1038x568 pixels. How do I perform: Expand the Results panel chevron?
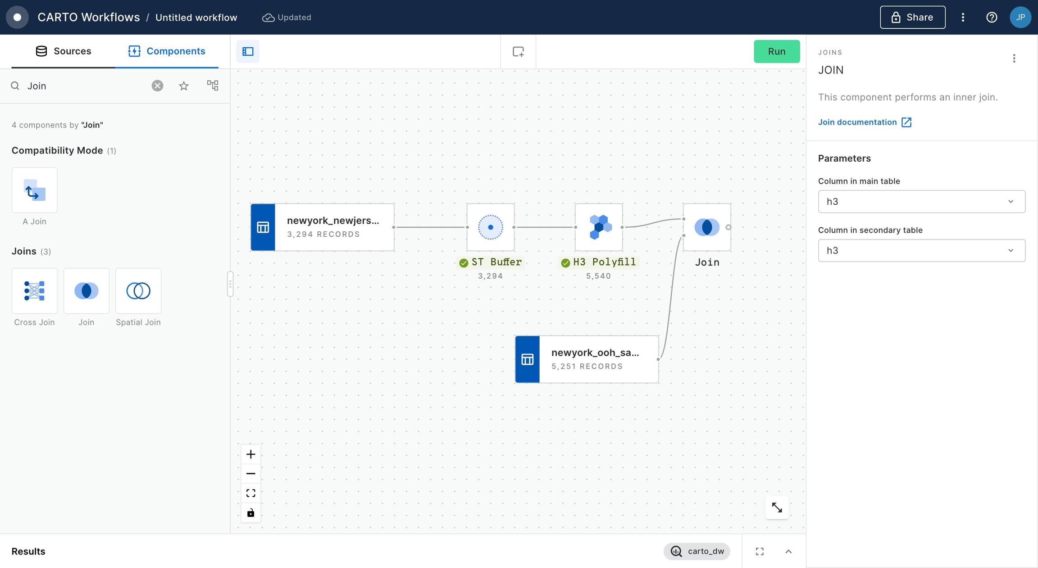point(788,551)
